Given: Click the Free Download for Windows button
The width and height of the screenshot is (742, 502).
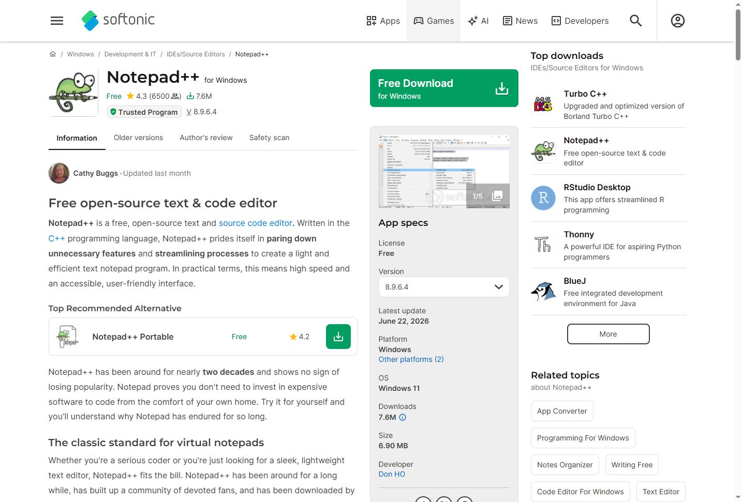Looking at the screenshot, I should click(x=444, y=88).
